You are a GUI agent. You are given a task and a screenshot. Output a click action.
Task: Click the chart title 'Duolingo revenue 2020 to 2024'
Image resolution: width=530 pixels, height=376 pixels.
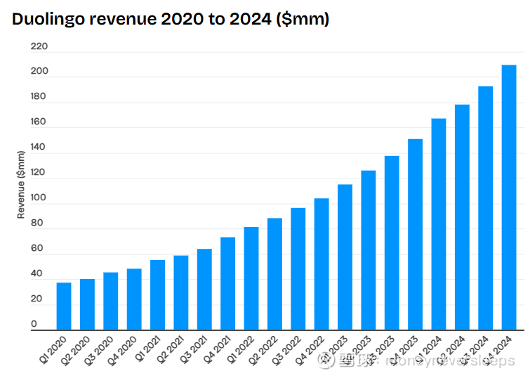tap(171, 19)
